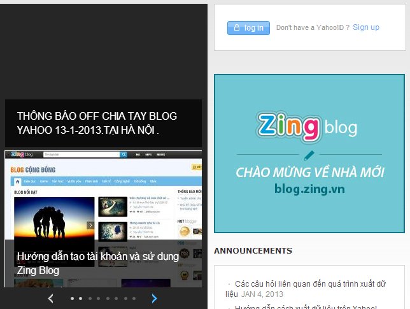The image size is (410, 309).
Task: Click magnifier search icon inside slide screenshot
Action: point(123,155)
